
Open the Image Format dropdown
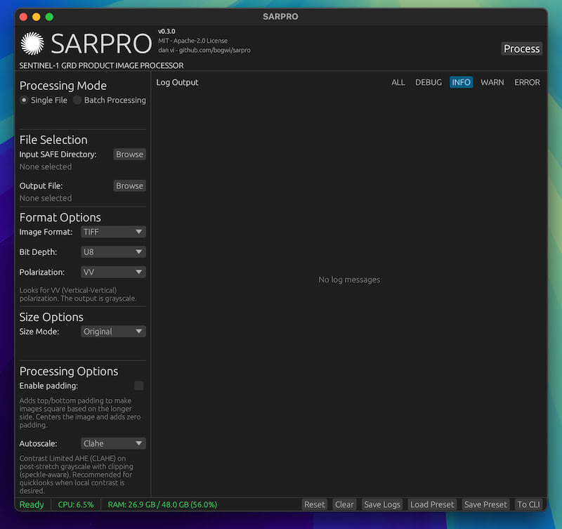click(113, 232)
